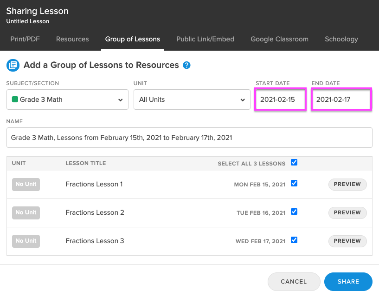Viewport: 379px width, 298px height.
Task: Click the Unit dropdown chevron arrow
Action: (243, 100)
